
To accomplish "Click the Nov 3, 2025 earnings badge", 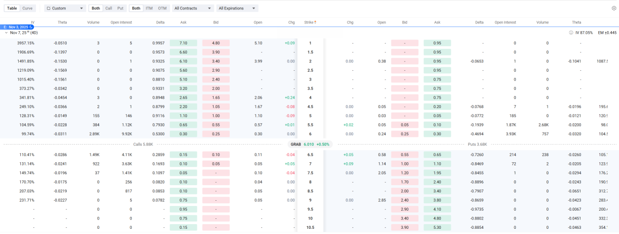I will (18, 27).
